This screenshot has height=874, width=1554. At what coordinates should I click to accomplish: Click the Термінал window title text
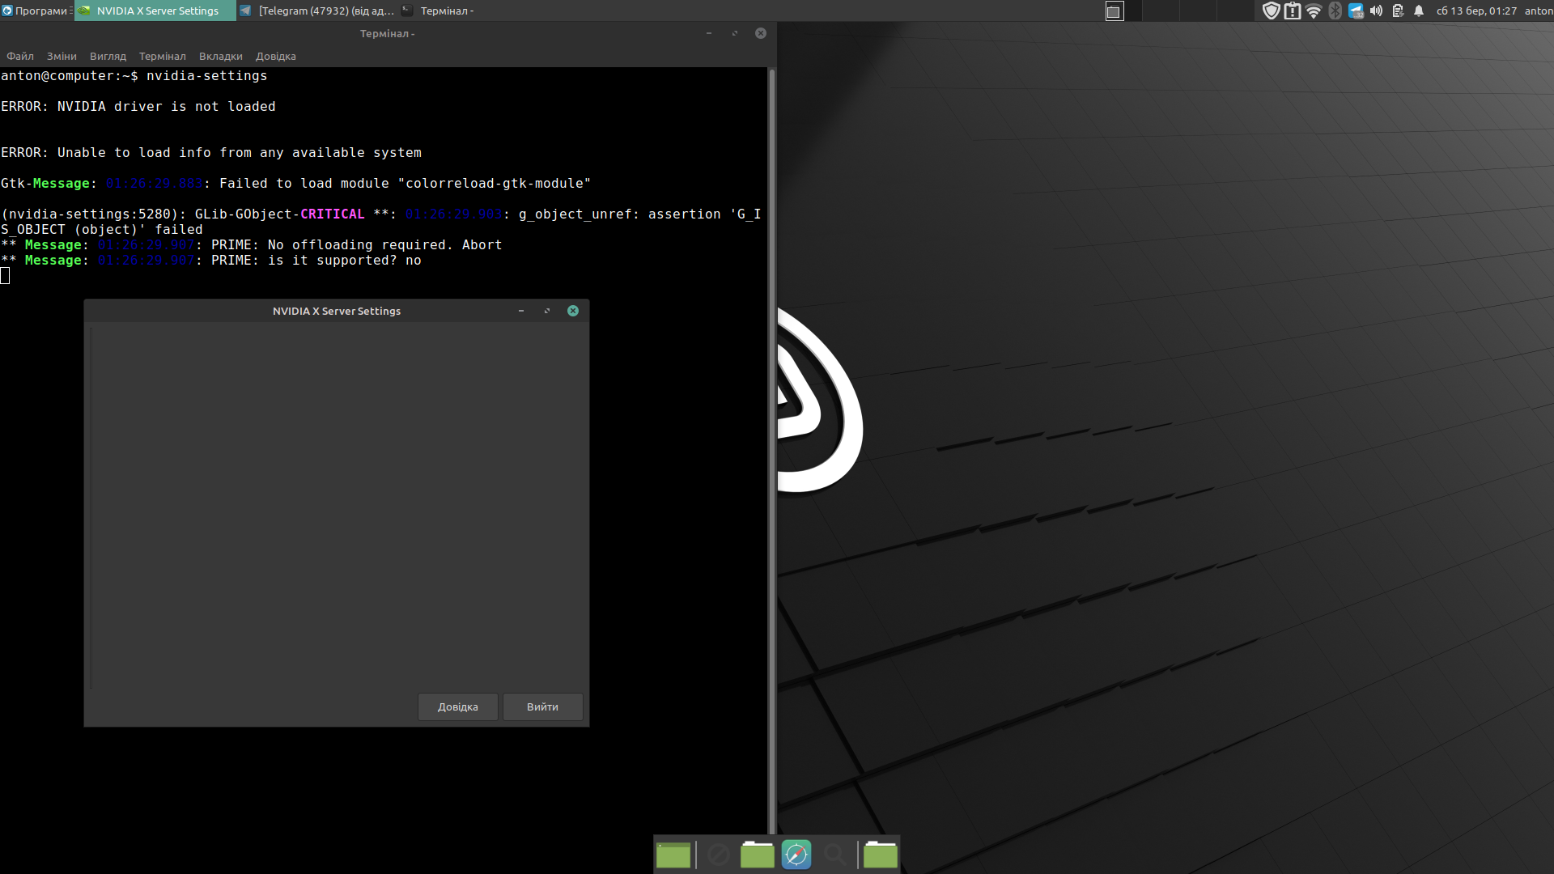(x=387, y=33)
